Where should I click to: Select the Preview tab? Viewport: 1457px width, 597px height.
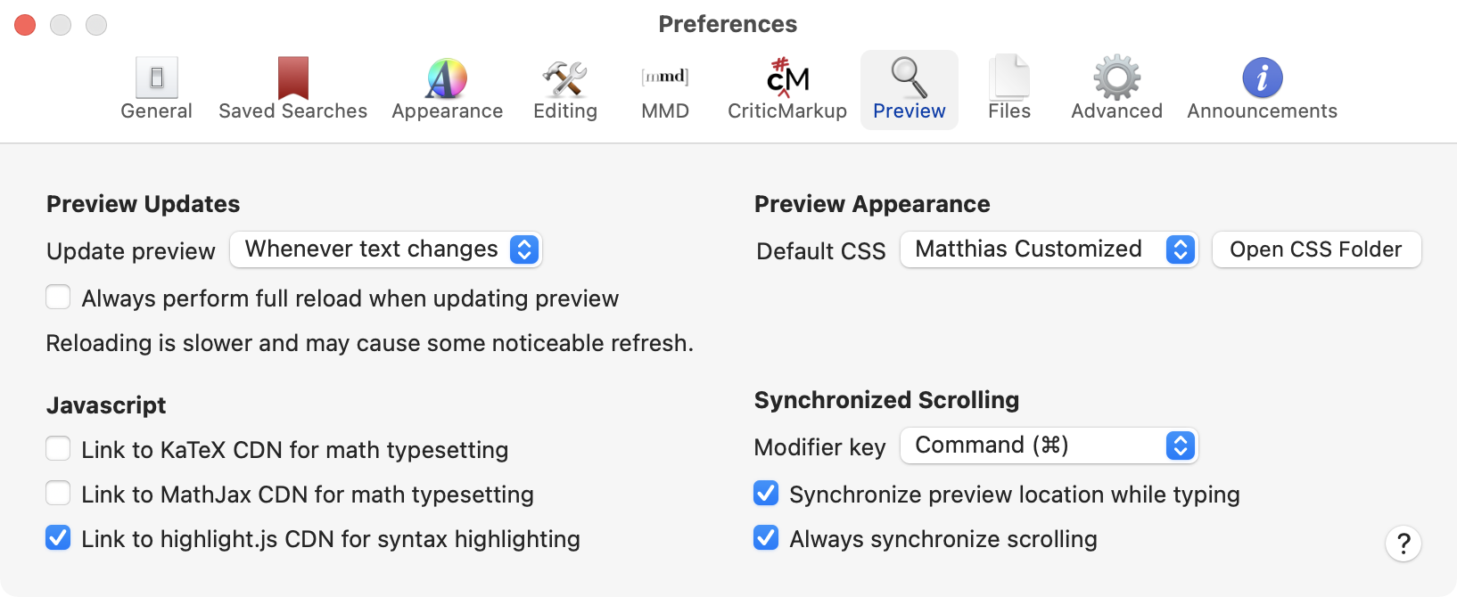pos(909,89)
